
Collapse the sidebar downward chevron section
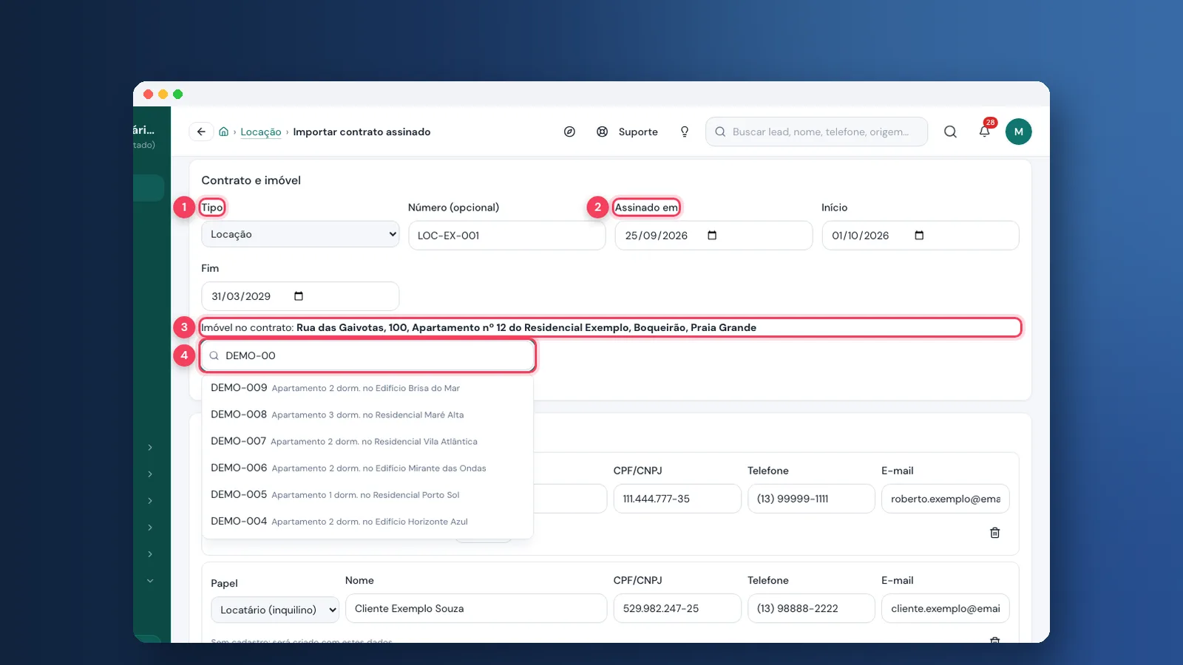[150, 581]
